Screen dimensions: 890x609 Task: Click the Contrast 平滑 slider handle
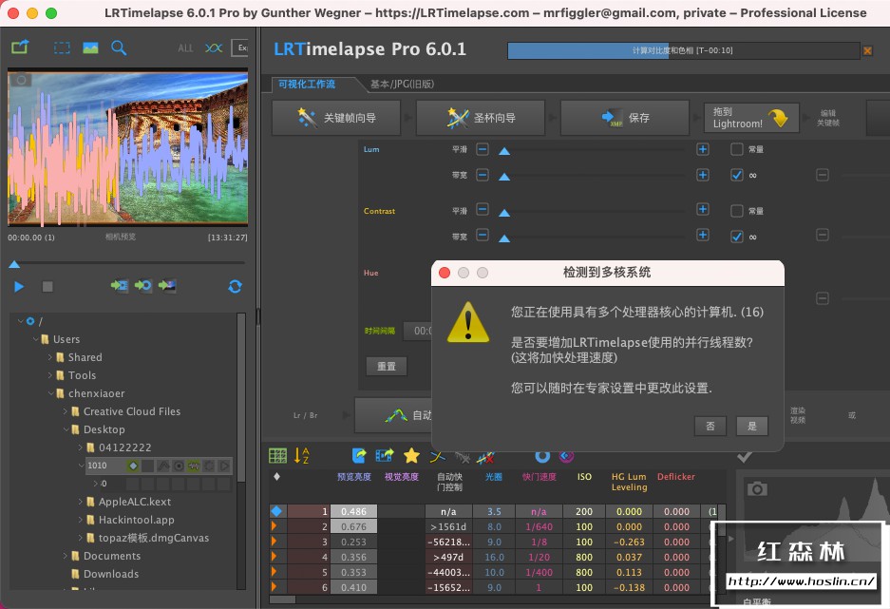point(504,213)
